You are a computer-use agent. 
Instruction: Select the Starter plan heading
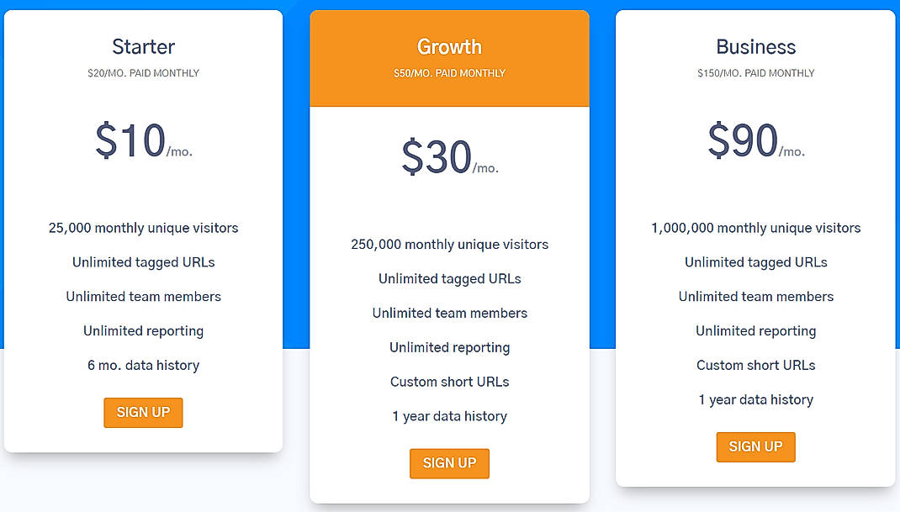coord(143,47)
